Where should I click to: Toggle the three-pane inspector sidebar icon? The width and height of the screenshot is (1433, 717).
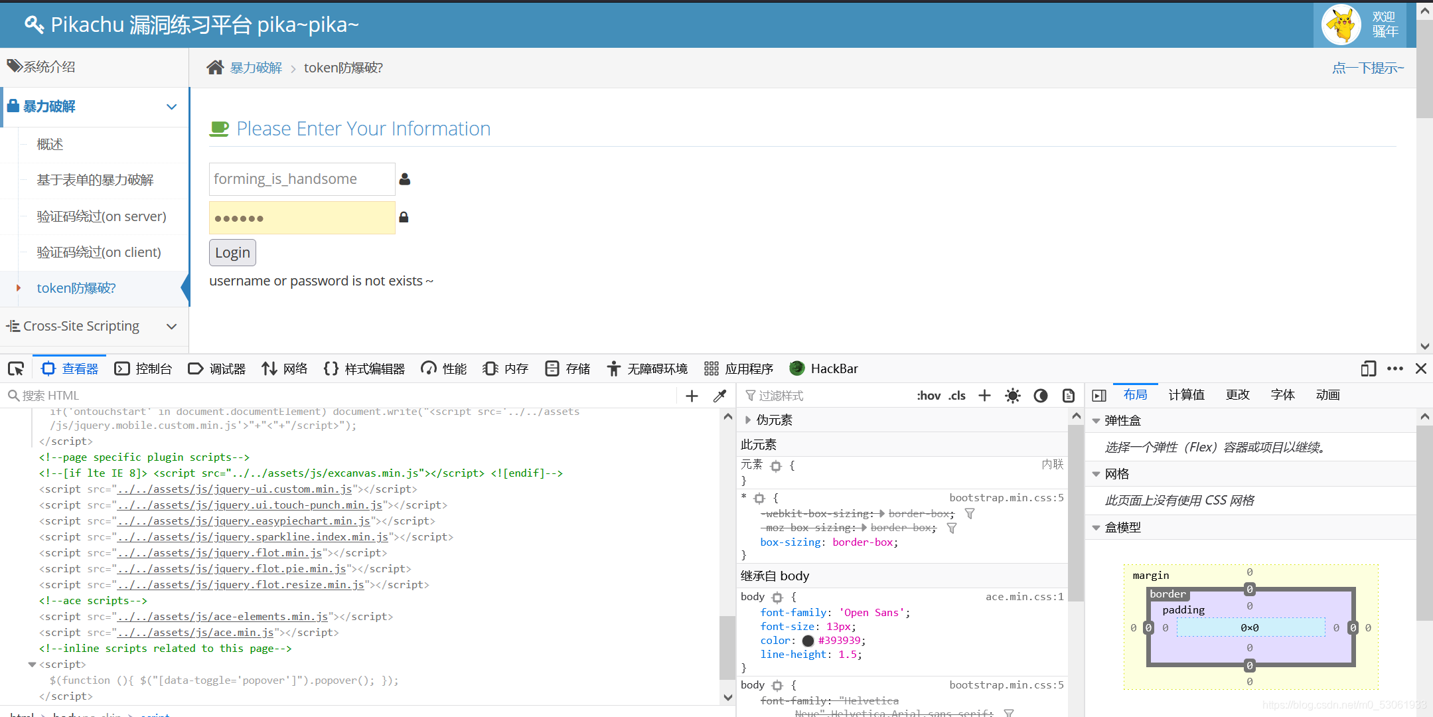(x=1099, y=396)
